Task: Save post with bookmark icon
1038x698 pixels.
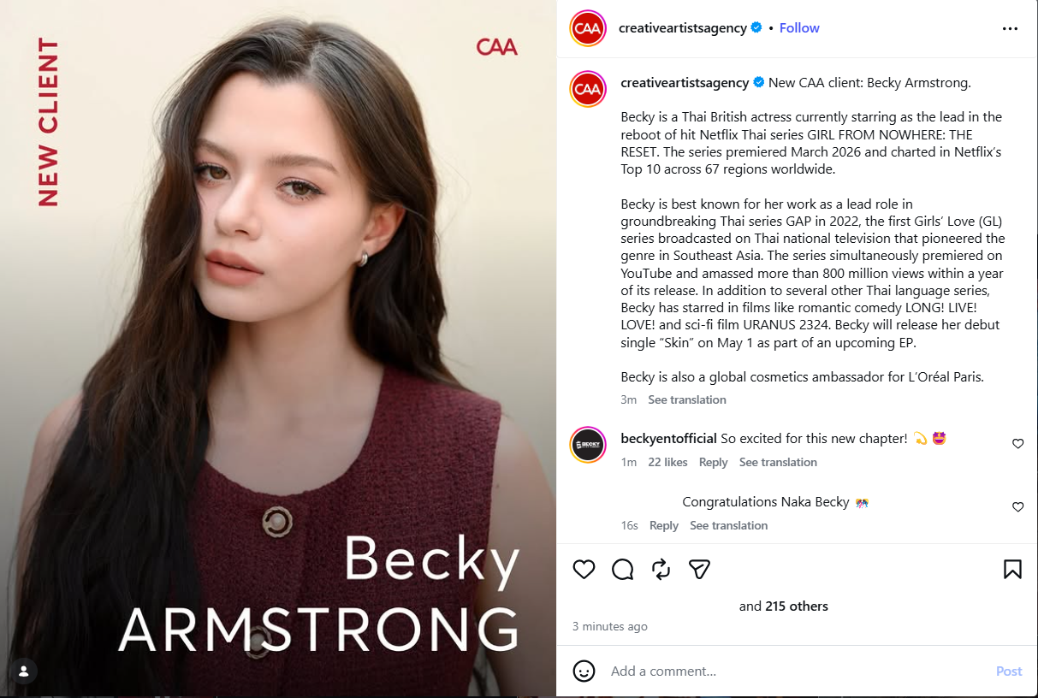Action: tap(1012, 570)
